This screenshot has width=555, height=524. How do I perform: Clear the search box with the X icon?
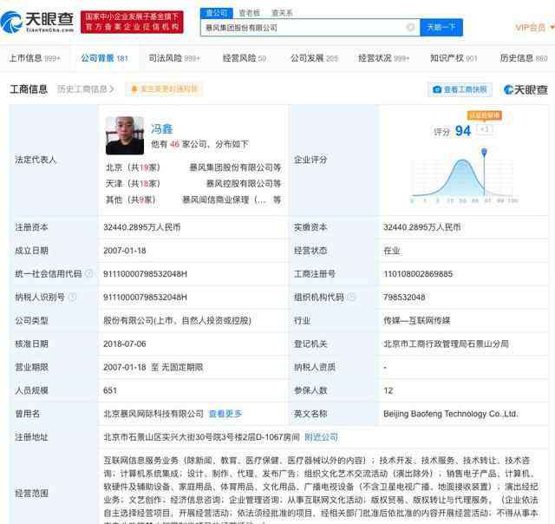tap(410, 27)
